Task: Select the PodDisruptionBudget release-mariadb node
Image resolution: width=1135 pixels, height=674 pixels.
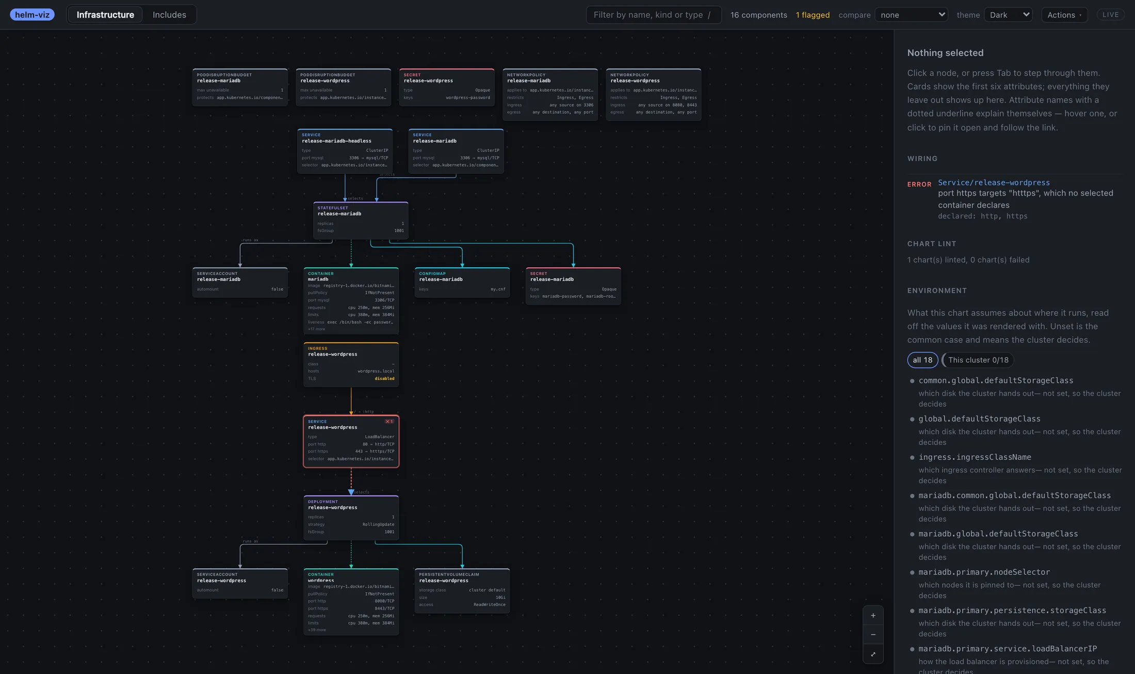Action: pos(240,87)
